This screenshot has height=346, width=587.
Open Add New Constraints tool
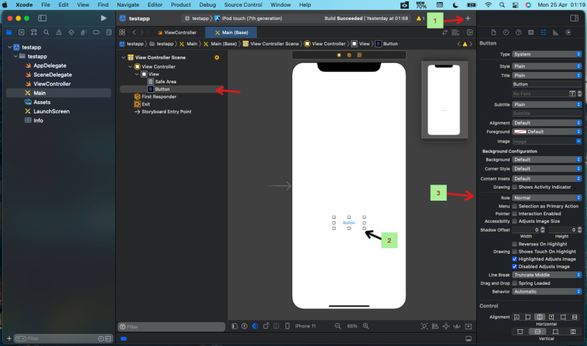[x=446, y=326]
